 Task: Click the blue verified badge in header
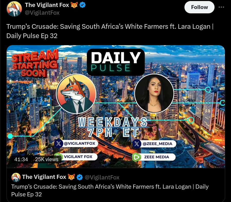[x=83, y=5]
